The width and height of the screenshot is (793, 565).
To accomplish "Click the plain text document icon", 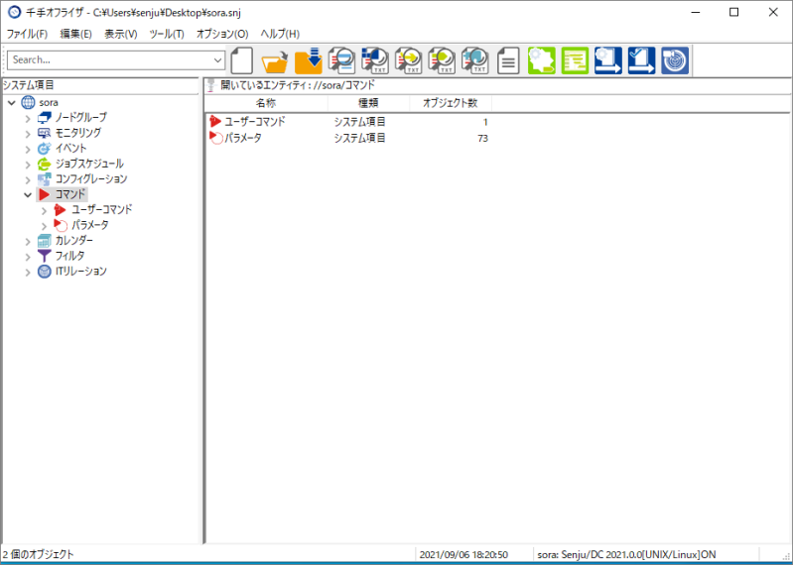I will tap(508, 60).
